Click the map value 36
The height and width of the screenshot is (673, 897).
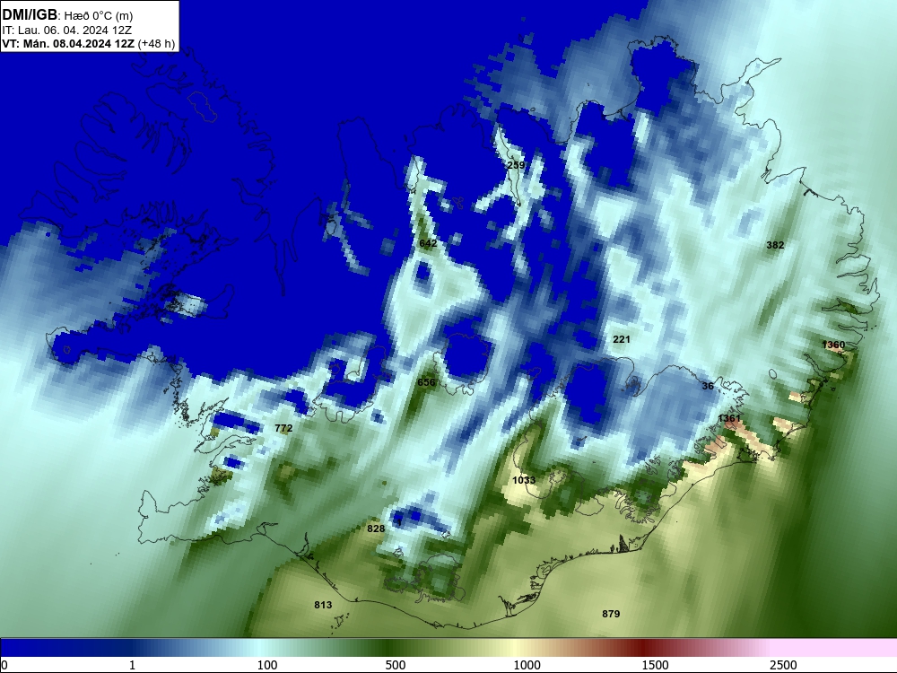tap(708, 386)
